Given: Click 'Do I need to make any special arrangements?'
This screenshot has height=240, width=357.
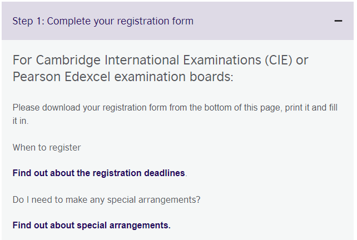Looking at the screenshot, I should pos(107,200).
